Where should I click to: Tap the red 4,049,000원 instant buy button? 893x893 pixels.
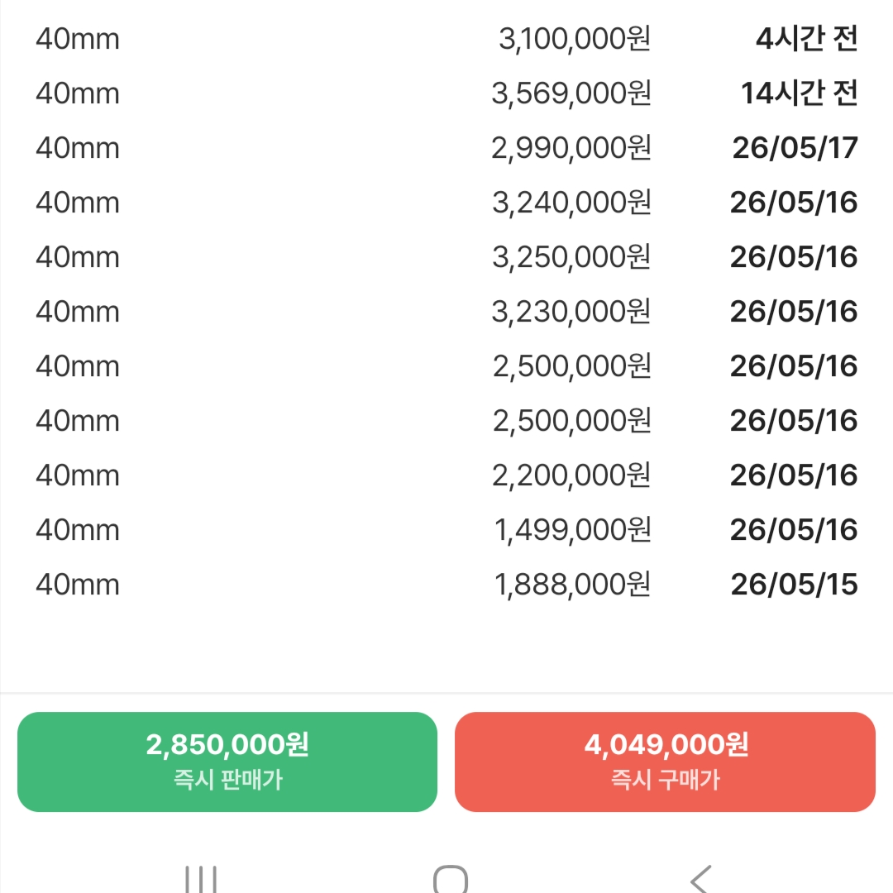click(x=665, y=762)
